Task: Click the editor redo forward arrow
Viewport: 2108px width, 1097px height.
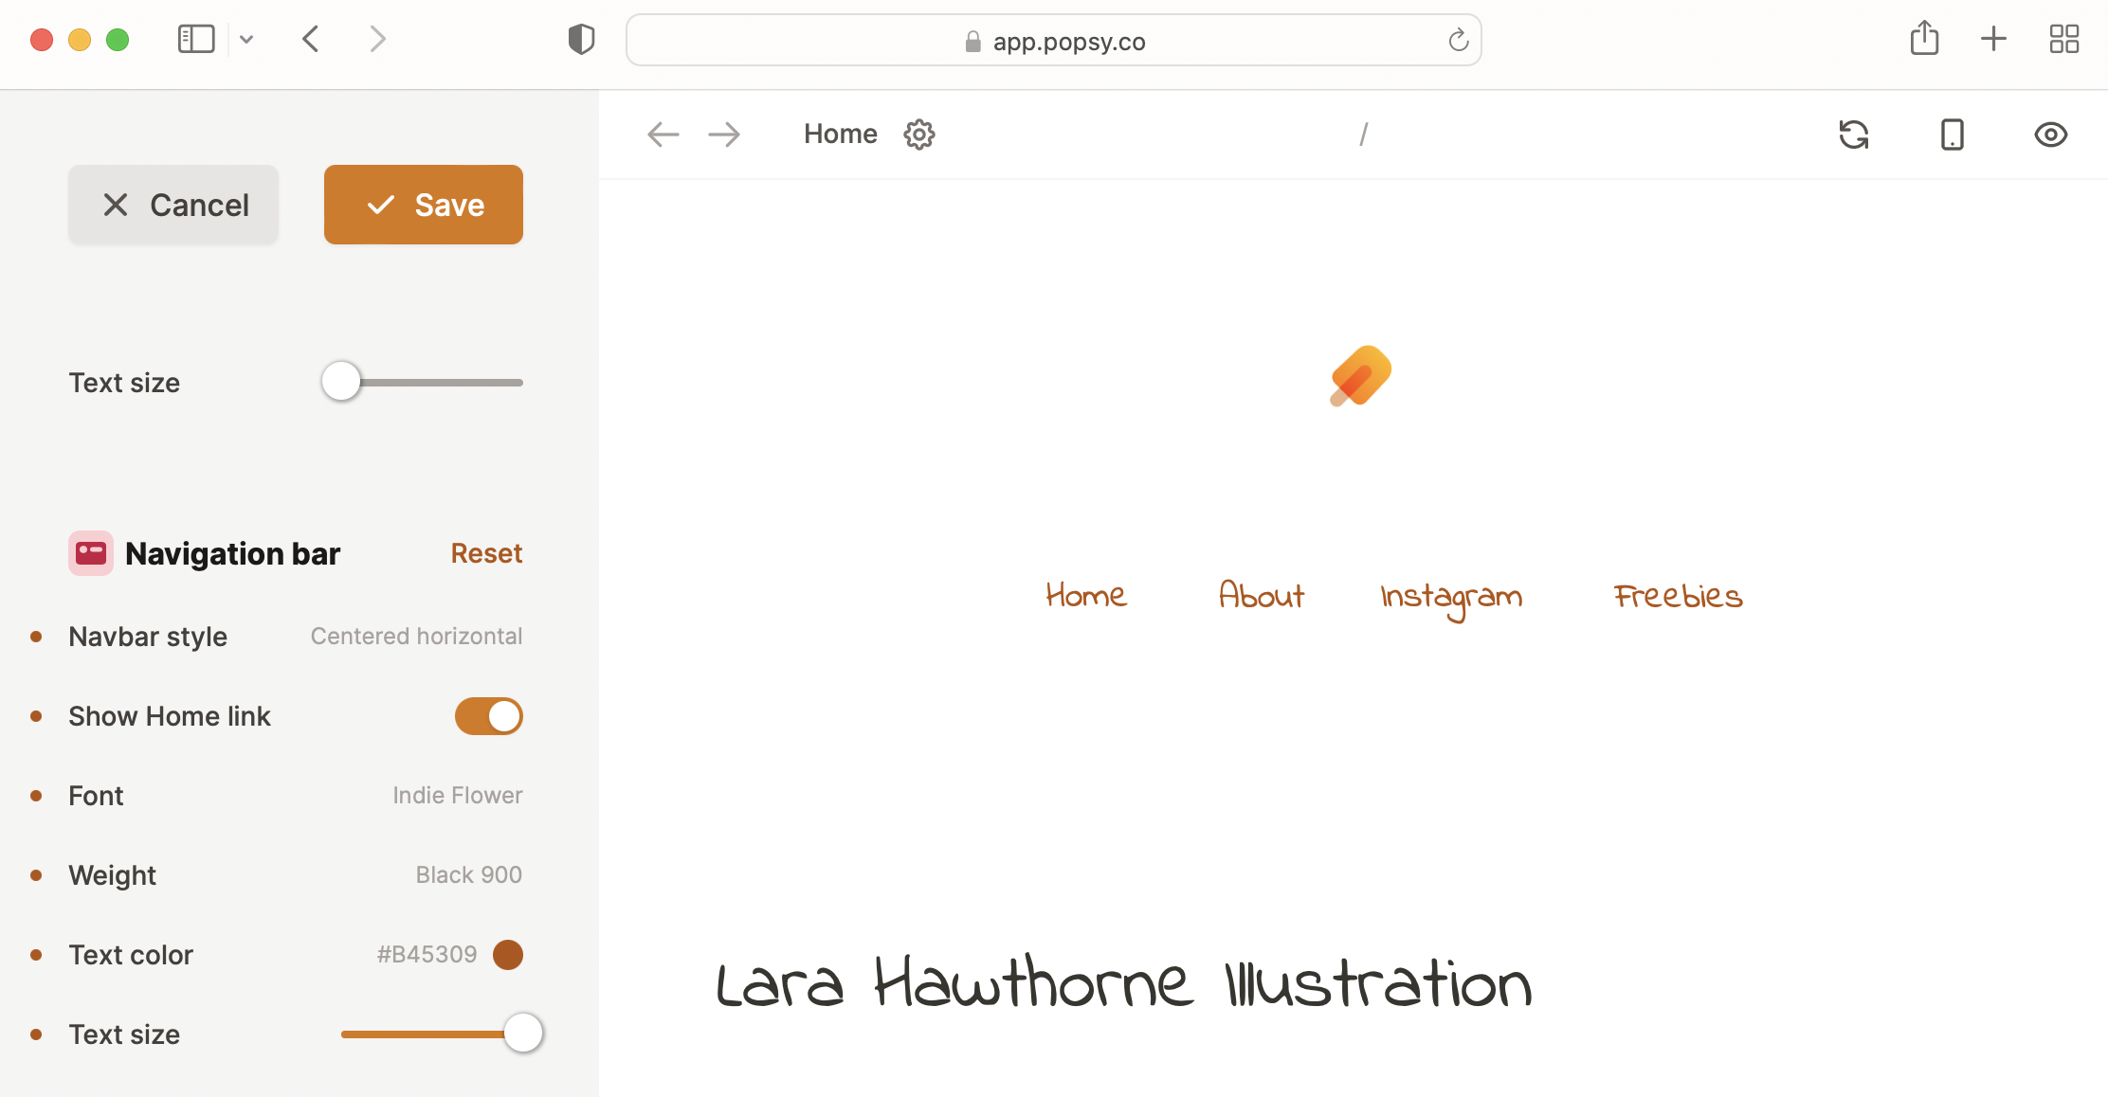Action: pos(724,135)
